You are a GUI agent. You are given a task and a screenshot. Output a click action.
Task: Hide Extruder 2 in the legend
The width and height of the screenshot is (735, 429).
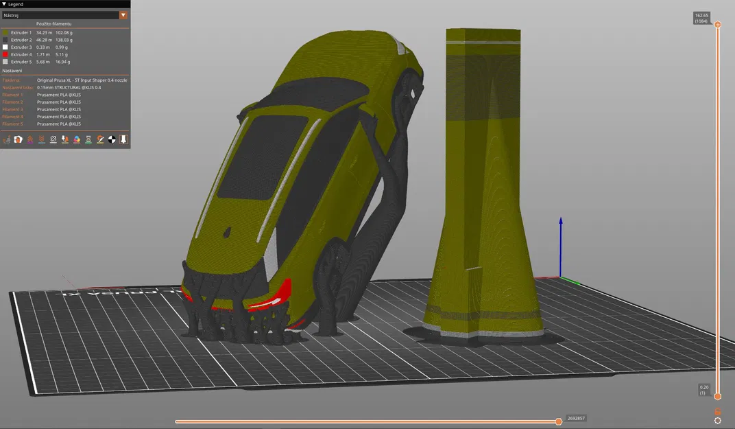[6, 40]
